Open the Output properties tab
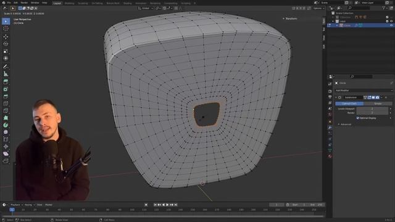The width and height of the screenshot is (395, 222). [330, 97]
